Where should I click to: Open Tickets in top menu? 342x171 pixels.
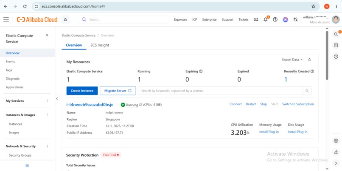[244, 19]
